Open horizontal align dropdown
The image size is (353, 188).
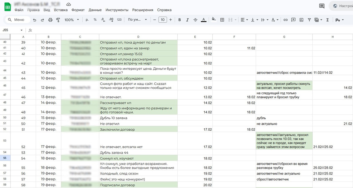244,20
